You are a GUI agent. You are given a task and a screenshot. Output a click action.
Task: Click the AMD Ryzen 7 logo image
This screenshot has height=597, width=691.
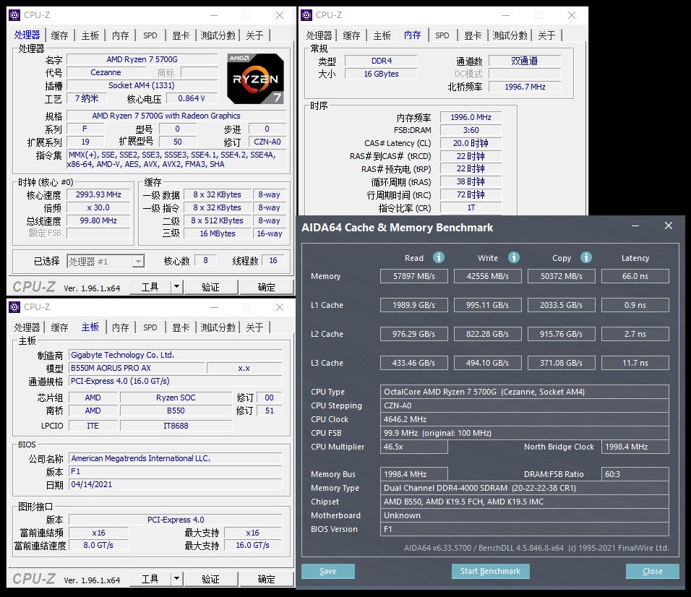point(255,78)
